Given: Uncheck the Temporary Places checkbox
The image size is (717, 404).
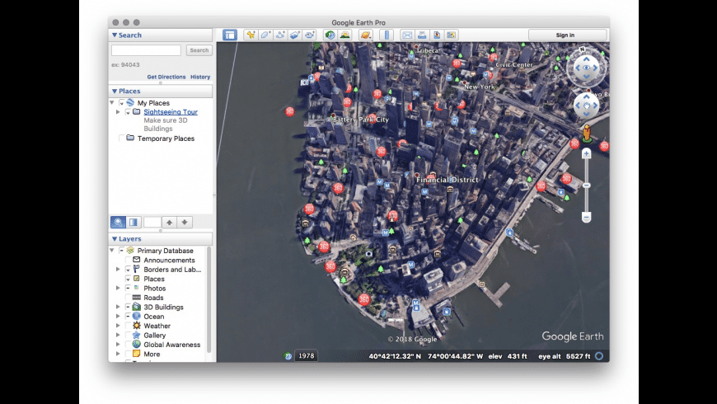Looking at the screenshot, I should [122, 139].
